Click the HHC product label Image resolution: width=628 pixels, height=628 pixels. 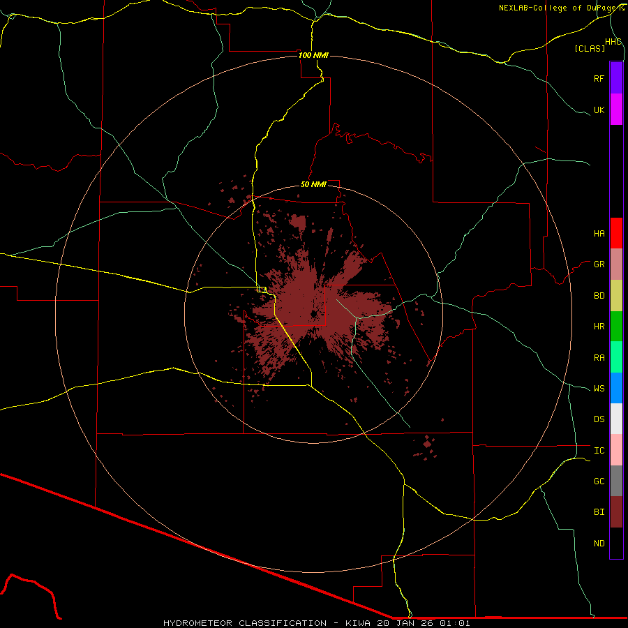[x=613, y=42]
